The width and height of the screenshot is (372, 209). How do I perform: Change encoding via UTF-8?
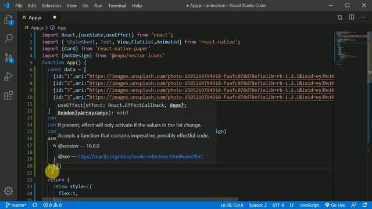click(x=278, y=205)
